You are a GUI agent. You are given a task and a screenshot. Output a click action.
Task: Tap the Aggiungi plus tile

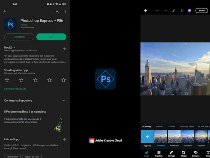(x=147, y=137)
